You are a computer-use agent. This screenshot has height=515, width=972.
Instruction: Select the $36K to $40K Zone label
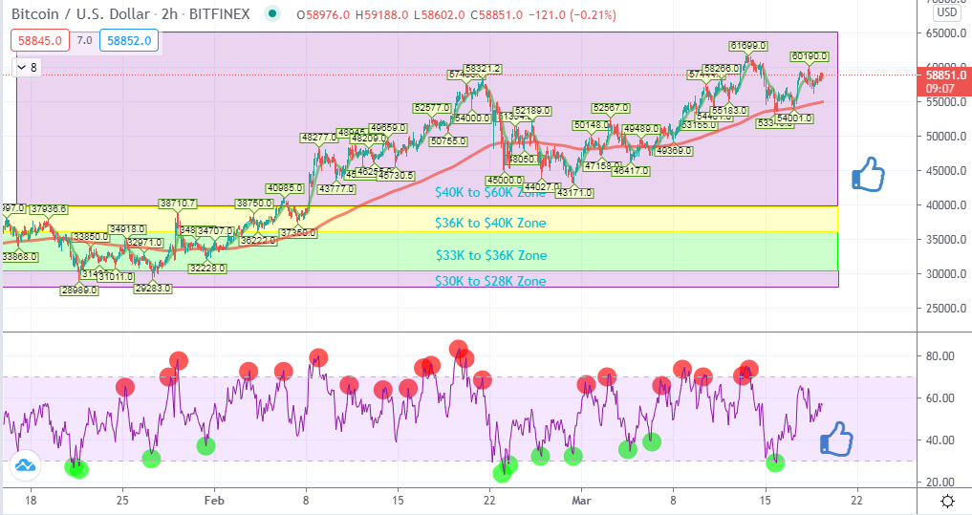tap(490, 224)
